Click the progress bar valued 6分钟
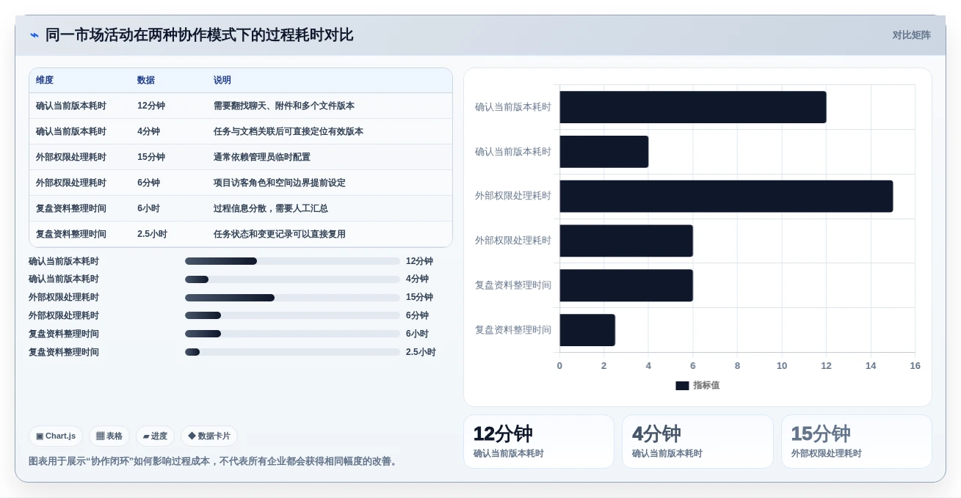 click(x=292, y=315)
